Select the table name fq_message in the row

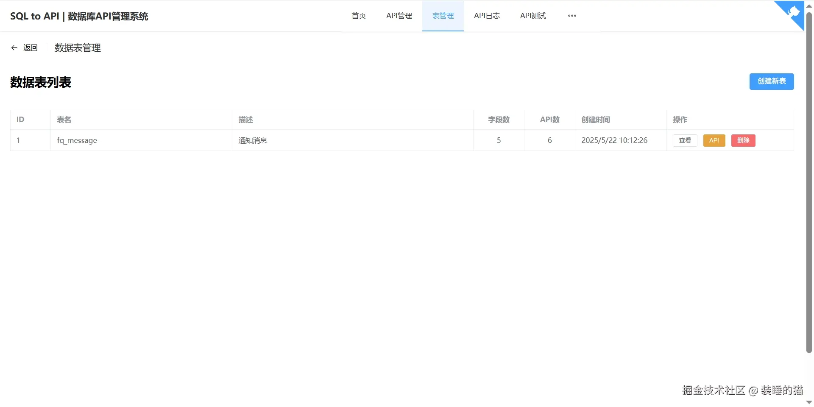[77, 140]
